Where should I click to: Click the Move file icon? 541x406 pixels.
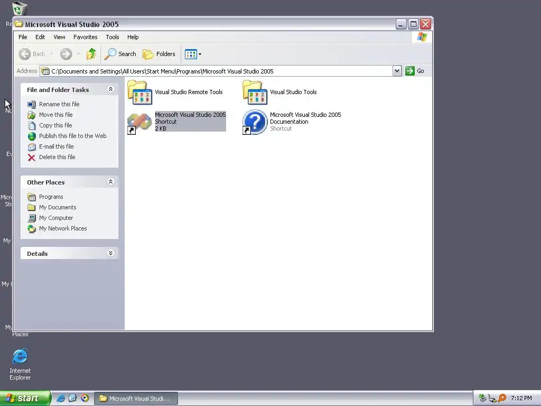(31, 115)
